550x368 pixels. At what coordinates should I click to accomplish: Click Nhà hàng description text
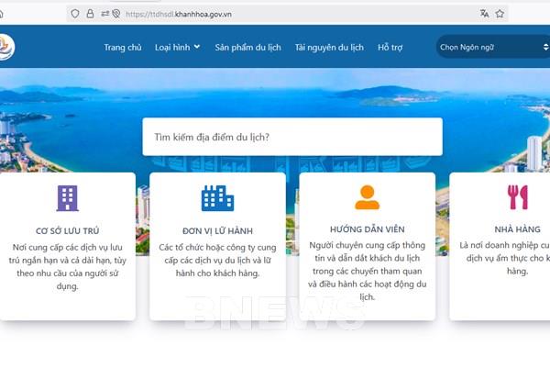[x=505, y=258]
